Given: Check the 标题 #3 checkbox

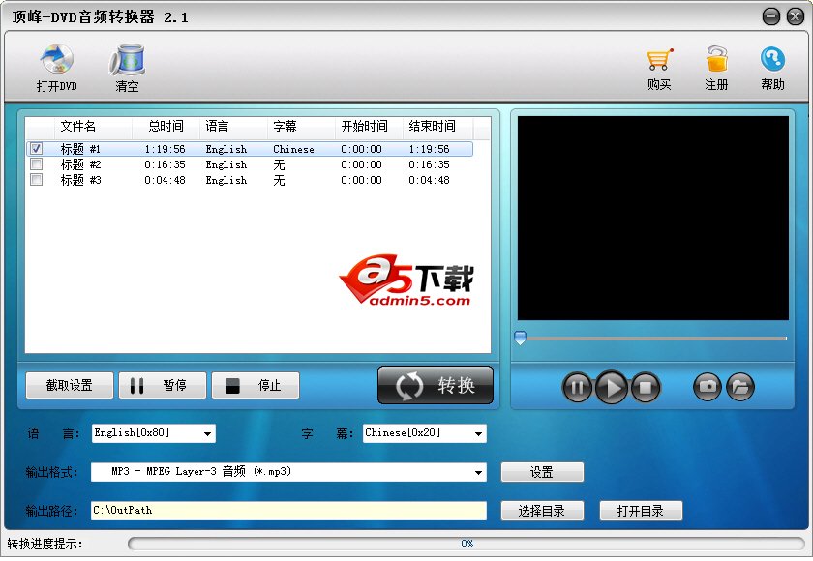Looking at the screenshot, I should (37, 180).
